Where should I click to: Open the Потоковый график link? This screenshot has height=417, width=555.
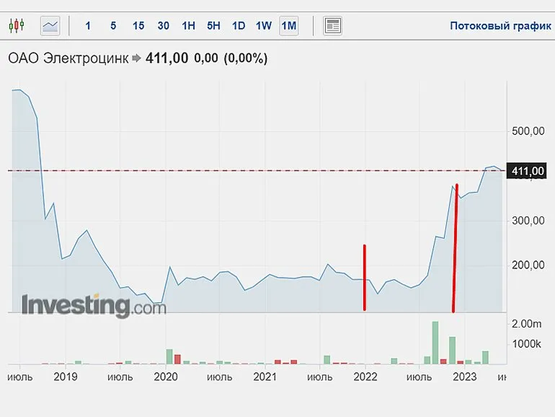click(500, 26)
